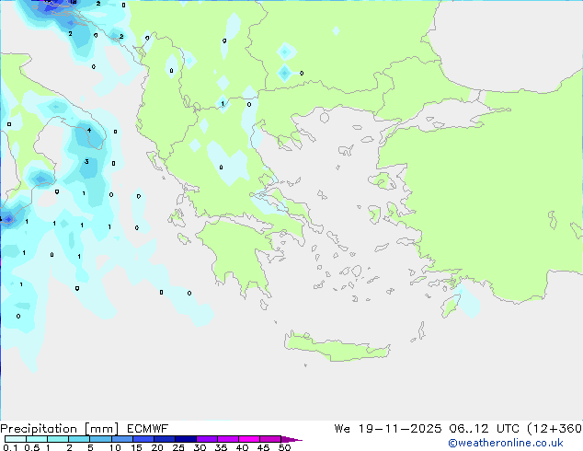This screenshot has height=451, width=583.
Task: Select the 20–25 mm legend swatch
Action: coord(164,439)
